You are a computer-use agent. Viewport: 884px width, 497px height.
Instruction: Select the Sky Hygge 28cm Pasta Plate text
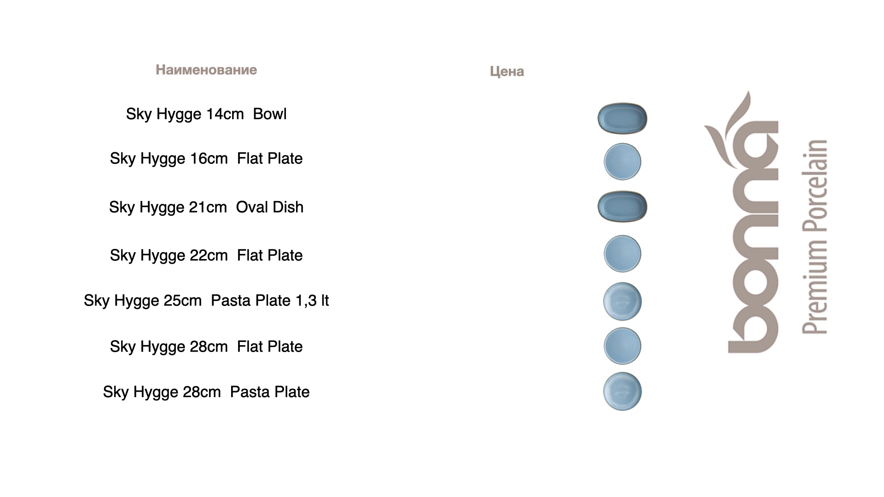[x=206, y=392]
